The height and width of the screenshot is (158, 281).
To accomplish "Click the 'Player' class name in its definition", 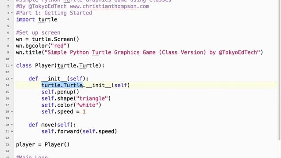I will click(x=44, y=65).
